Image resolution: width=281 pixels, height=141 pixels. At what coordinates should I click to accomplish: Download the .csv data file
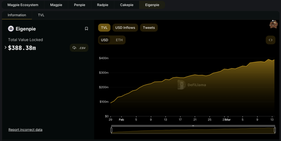(x=79, y=48)
